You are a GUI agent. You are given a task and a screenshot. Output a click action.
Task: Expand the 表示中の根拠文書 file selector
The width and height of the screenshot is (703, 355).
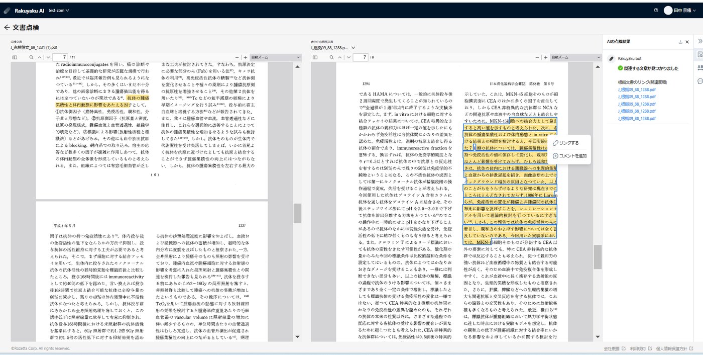pos(333,48)
